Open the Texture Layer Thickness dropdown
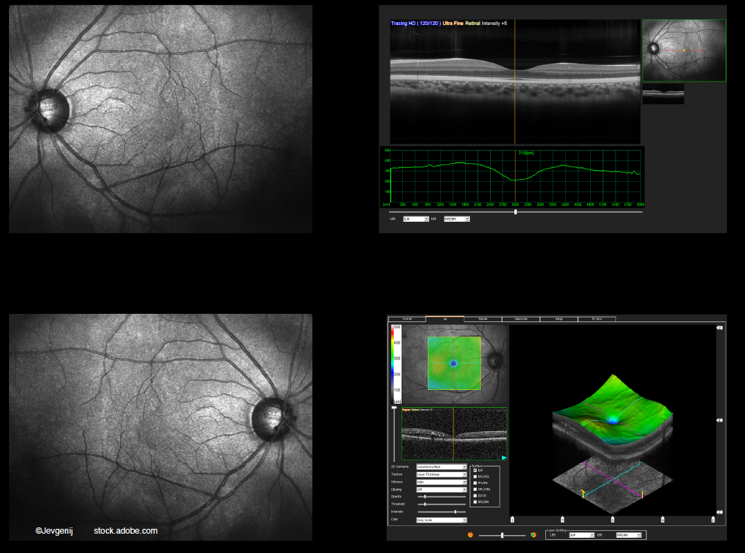The width and height of the screenshot is (745, 553). point(442,475)
